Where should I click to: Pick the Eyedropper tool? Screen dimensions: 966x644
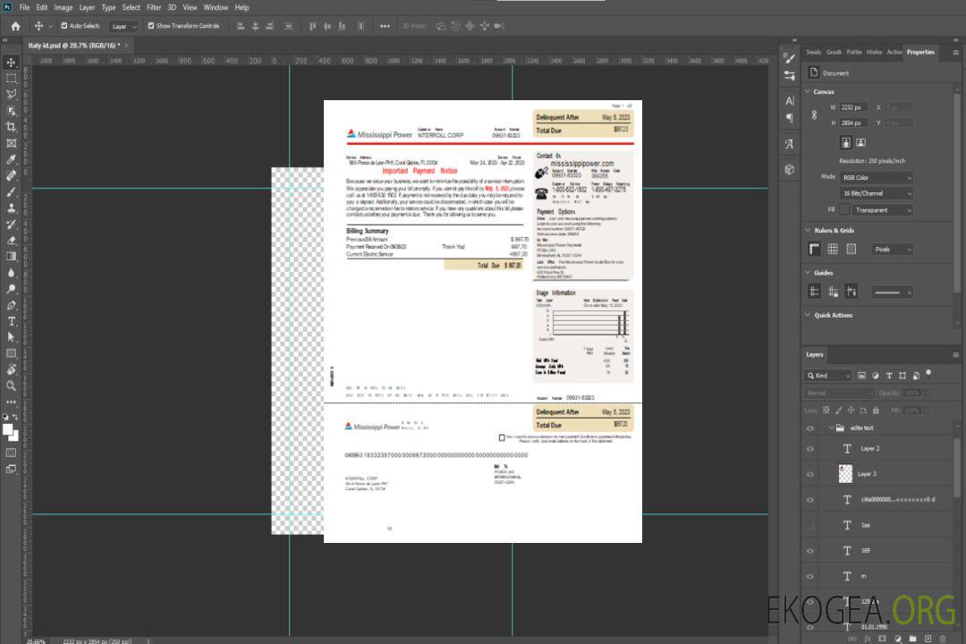coord(12,159)
